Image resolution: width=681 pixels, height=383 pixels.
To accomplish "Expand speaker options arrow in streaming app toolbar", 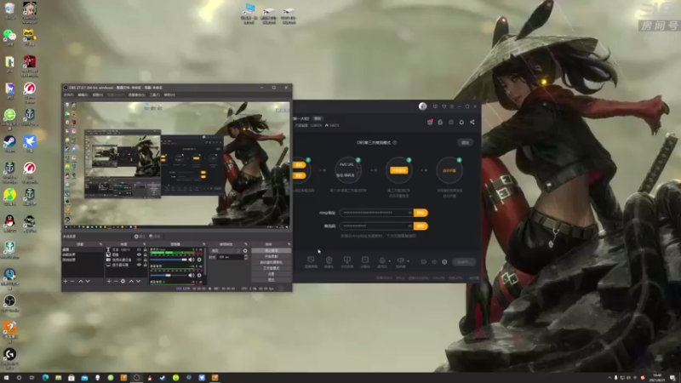I will coord(409,261).
